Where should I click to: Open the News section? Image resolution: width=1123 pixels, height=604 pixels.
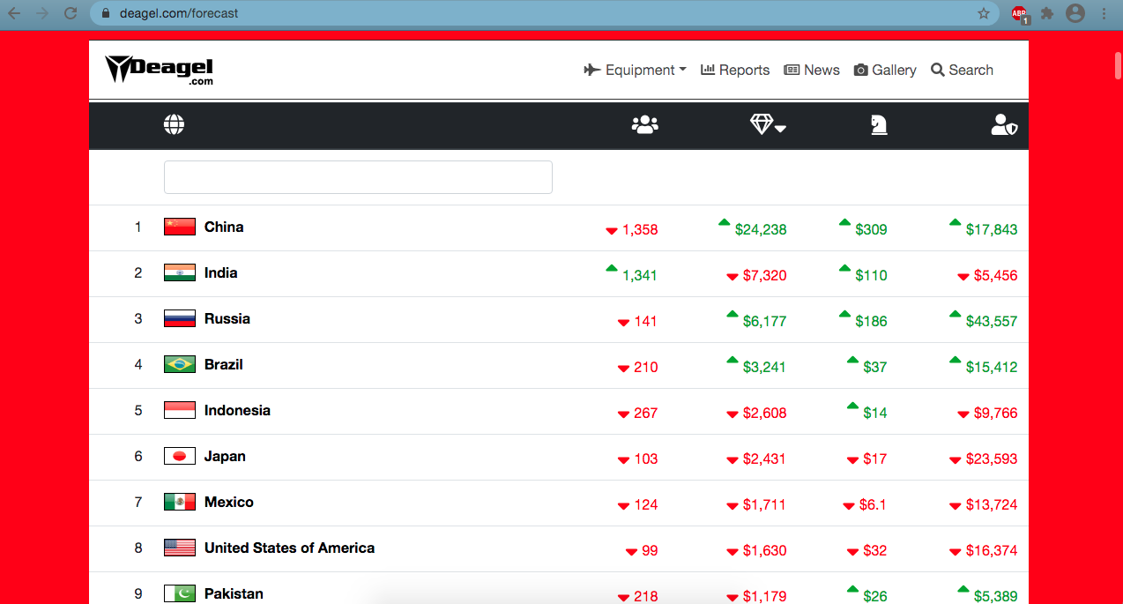point(812,70)
